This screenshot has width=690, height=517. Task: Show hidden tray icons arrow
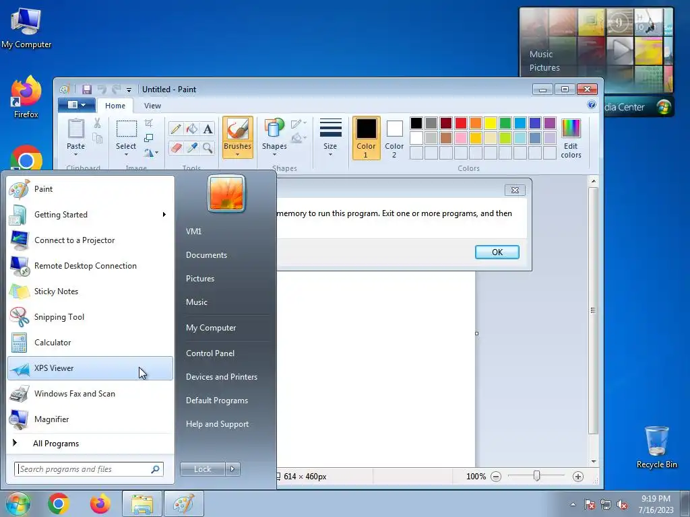coord(573,505)
